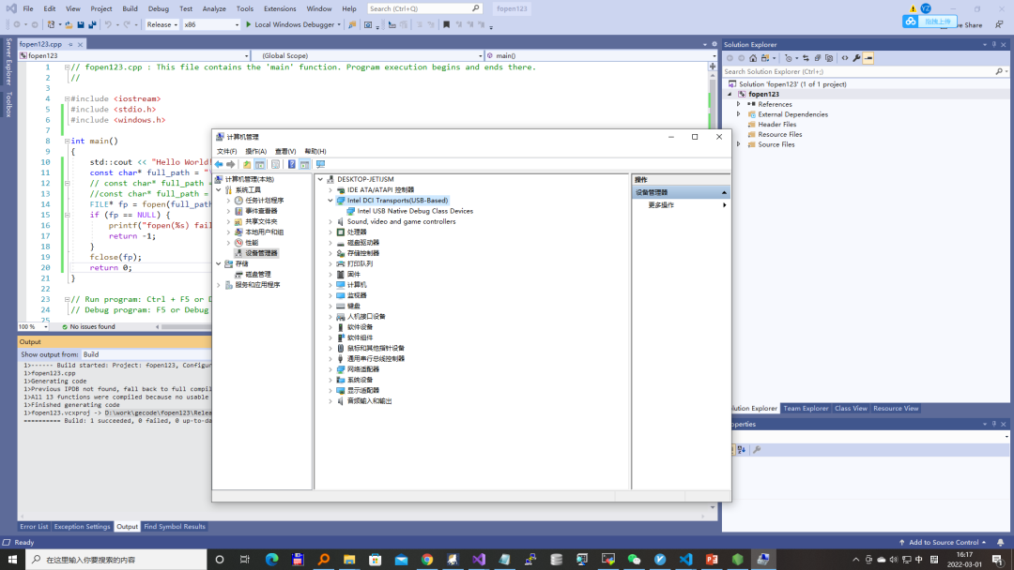Viewport: 1014px width, 570px height.
Task: Open Visual Studio purple icon in Windows taskbar
Action: 479,559
